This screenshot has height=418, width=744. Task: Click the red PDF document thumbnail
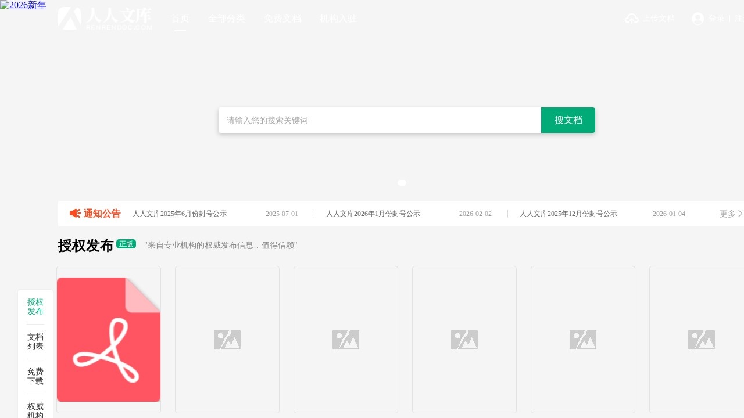pyautogui.click(x=109, y=340)
